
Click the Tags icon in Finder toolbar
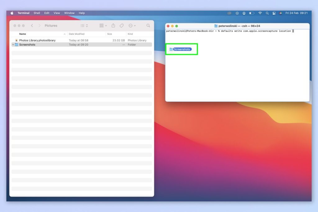tap(122, 25)
